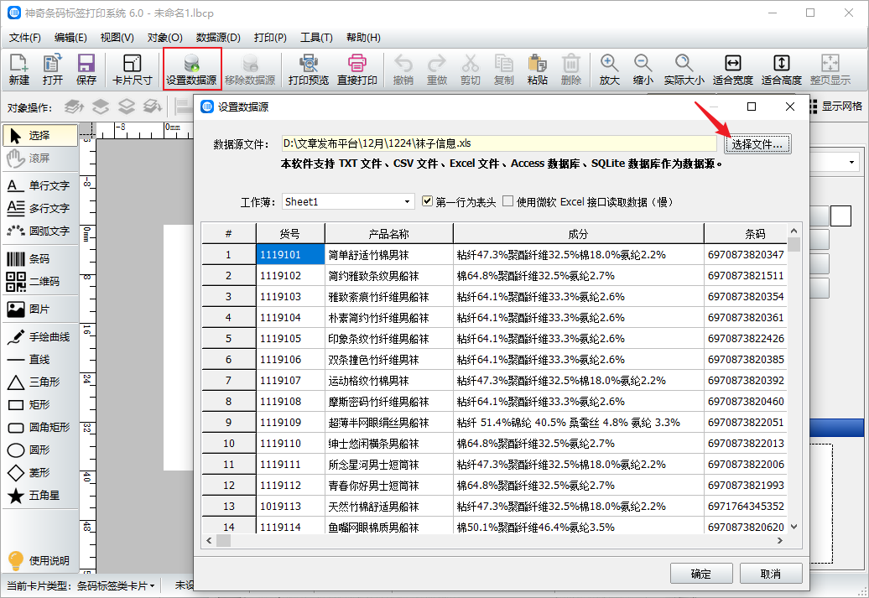Screen dimensions: 869x598
Task: Select the 五角星 star shape tool
Action: [39, 496]
